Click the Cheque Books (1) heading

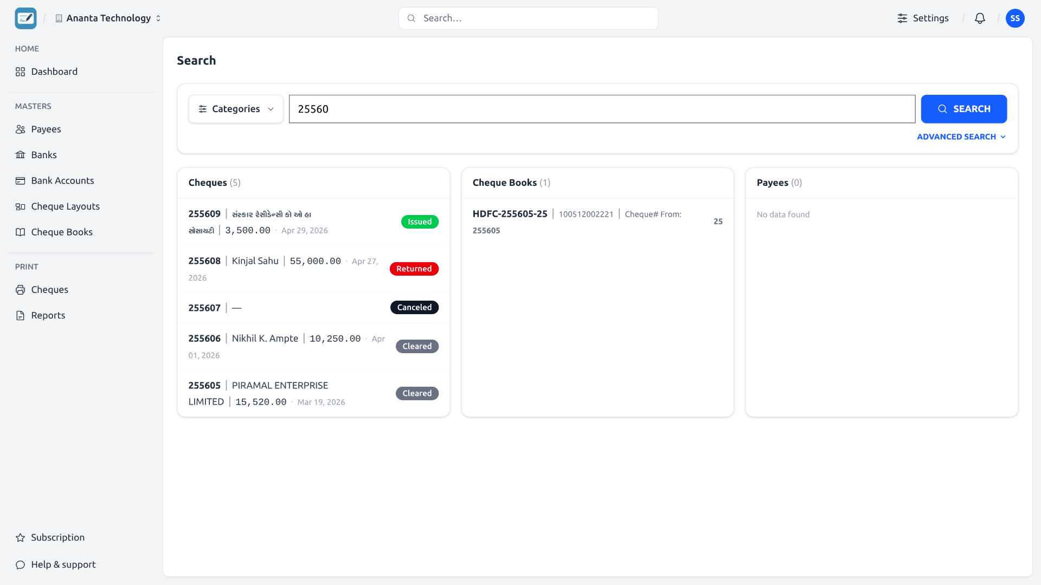(x=511, y=183)
